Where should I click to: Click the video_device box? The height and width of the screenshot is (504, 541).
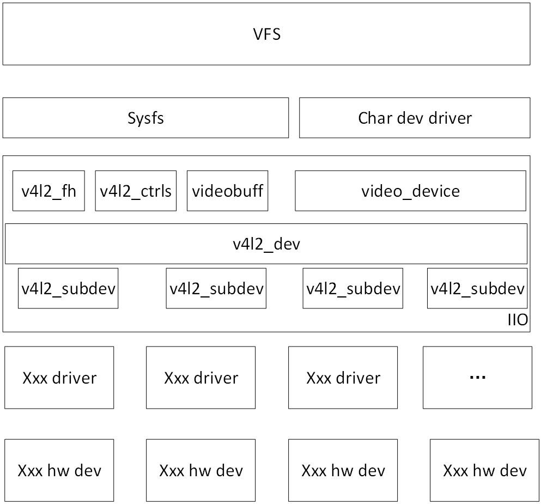(410, 191)
